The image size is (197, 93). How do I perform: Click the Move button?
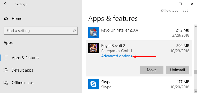152,70
